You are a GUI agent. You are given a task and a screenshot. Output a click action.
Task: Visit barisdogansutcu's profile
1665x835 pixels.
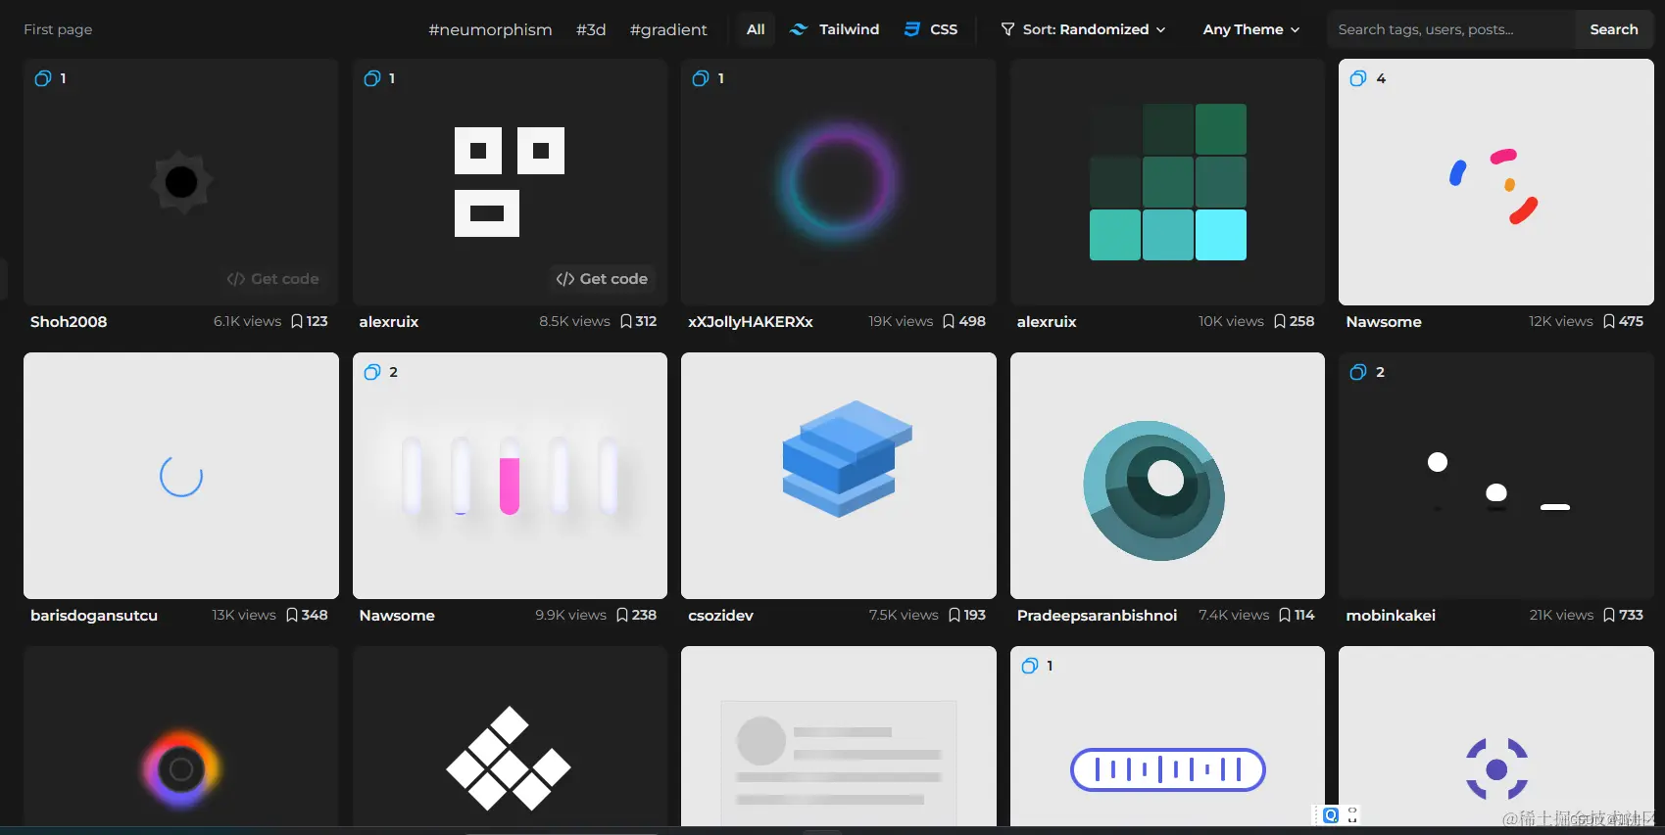tap(94, 615)
